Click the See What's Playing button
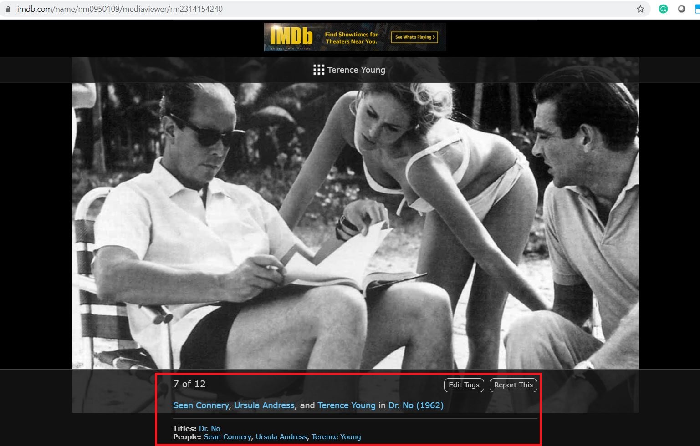 (x=414, y=37)
